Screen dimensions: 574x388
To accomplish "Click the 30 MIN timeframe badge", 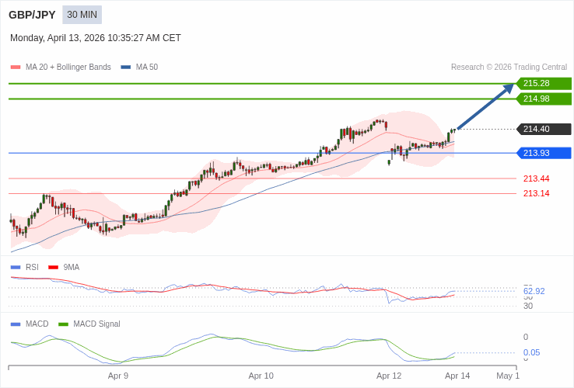I will click(x=82, y=15).
